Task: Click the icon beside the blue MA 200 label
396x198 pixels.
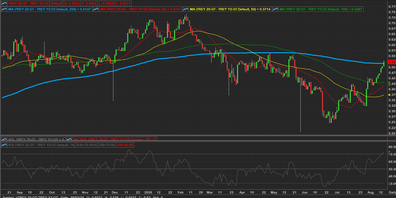Action: coord(4,9)
